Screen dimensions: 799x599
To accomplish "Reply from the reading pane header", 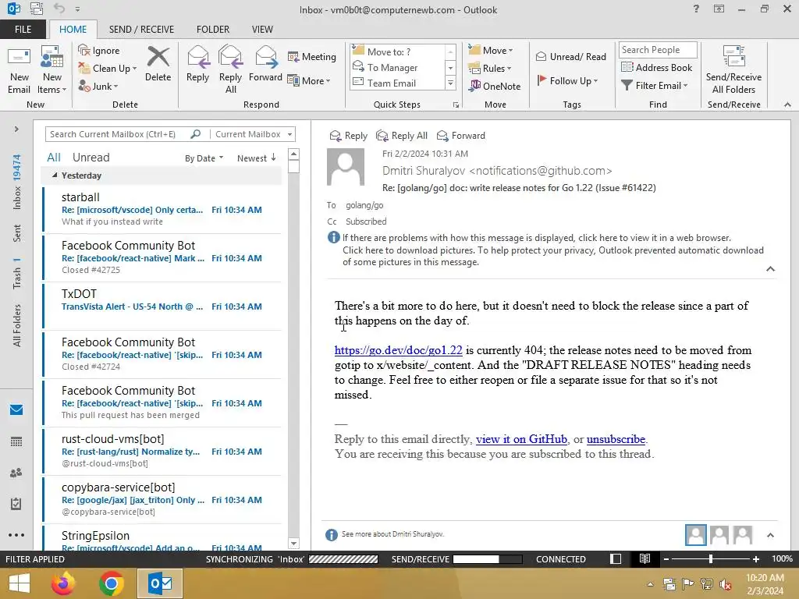I will coord(349,136).
